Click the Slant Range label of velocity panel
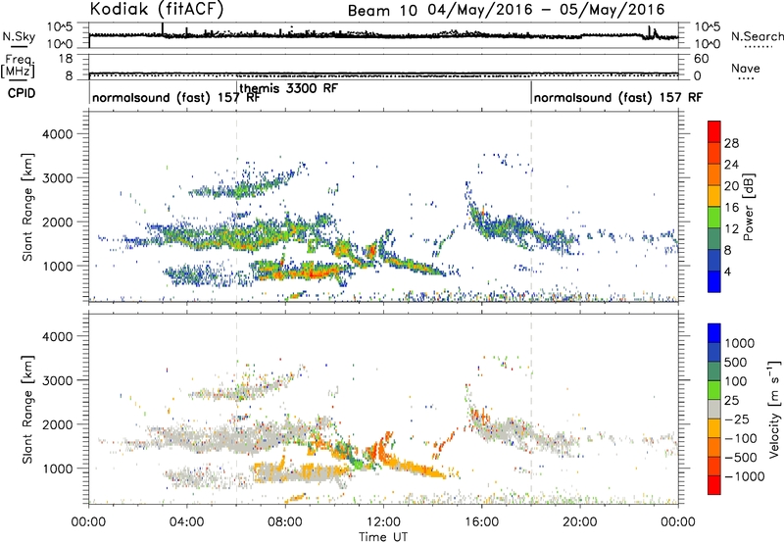This screenshot has width=784, height=543. [27, 409]
